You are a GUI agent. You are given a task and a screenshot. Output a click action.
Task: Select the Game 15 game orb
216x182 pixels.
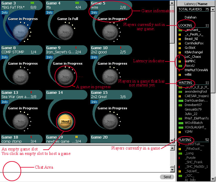110,121
